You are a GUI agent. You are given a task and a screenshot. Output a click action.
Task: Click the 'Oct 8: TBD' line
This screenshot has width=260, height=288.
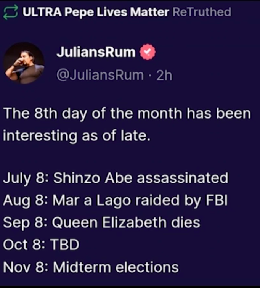(x=41, y=245)
